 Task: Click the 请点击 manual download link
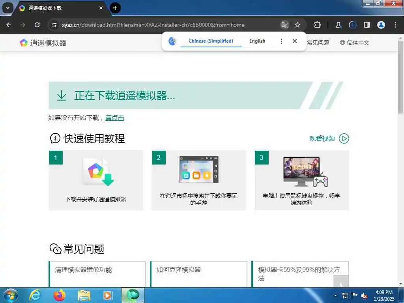pos(115,118)
